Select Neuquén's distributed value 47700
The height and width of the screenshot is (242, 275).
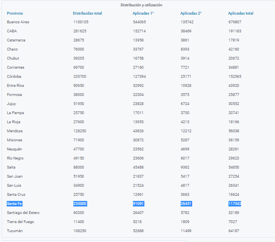[x=79, y=149]
